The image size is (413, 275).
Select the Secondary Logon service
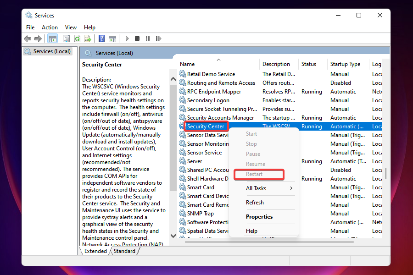(280, 100)
